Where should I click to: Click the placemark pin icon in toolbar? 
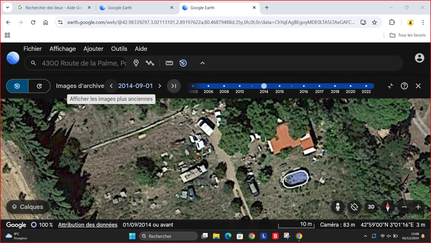click(136, 63)
